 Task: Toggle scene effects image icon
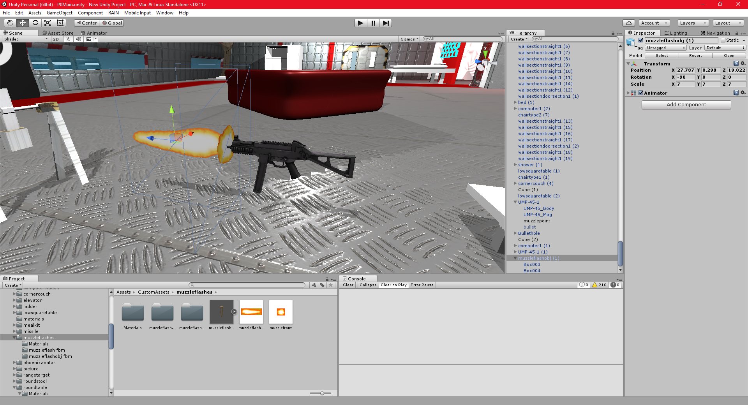(89, 39)
